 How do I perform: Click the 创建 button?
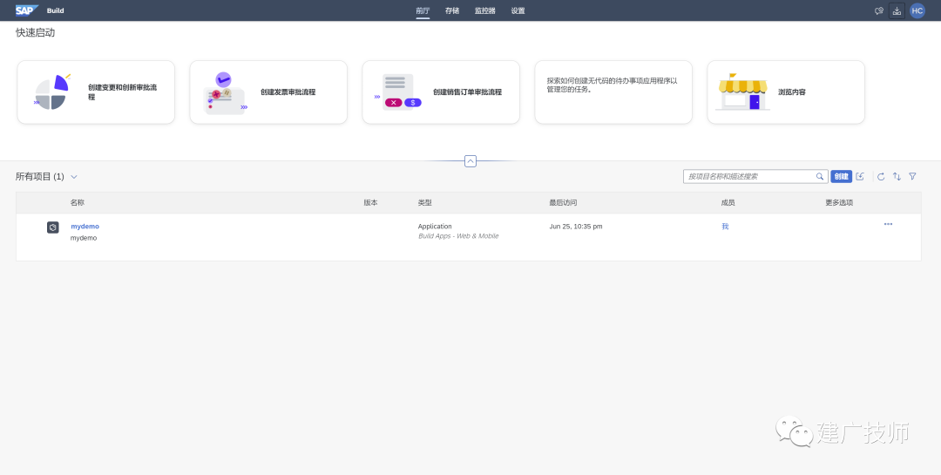coord(842,177)
